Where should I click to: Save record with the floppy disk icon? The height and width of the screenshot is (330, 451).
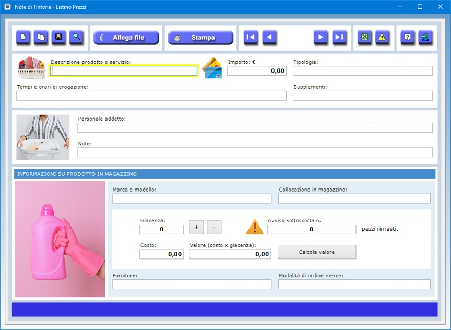[58, 37]
